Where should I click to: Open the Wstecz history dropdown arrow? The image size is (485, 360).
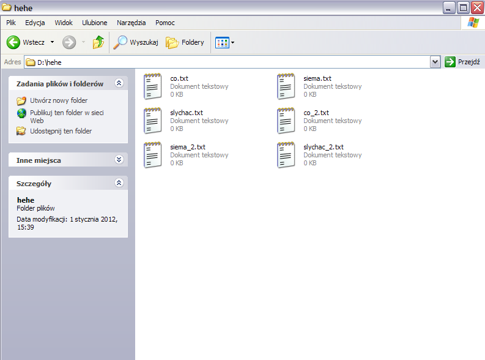[52, 42]
